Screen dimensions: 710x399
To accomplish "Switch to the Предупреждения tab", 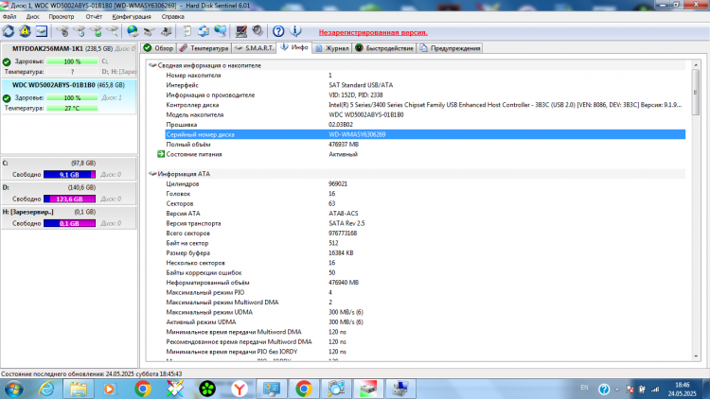I will (450, 48).
